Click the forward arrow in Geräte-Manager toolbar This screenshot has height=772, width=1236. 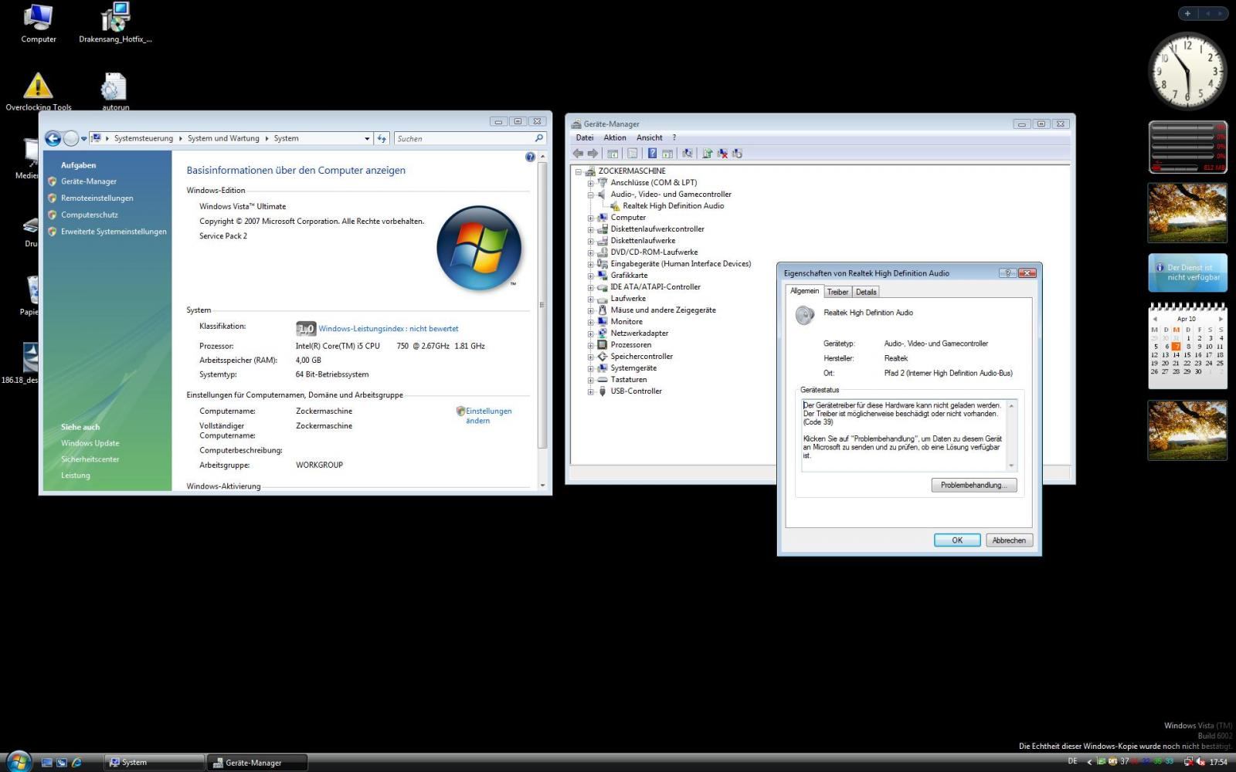[593, 154]
